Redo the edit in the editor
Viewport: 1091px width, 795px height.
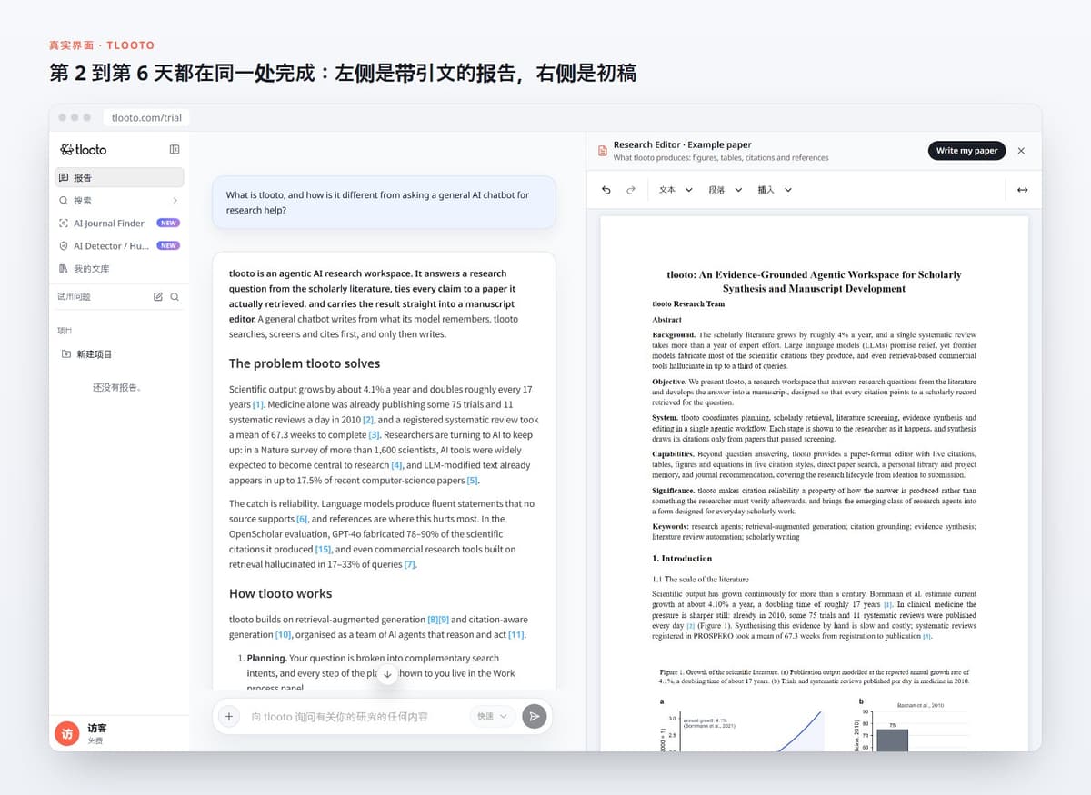pyautogui.click(x=630, y=190)
